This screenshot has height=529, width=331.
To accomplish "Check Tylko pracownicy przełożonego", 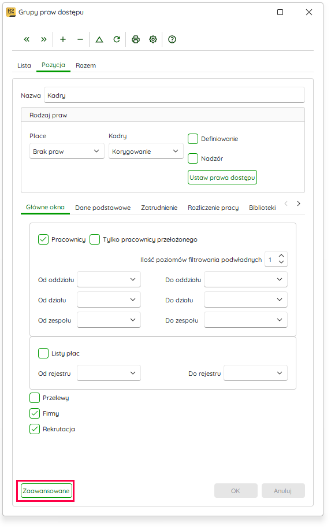I will 95,239.
